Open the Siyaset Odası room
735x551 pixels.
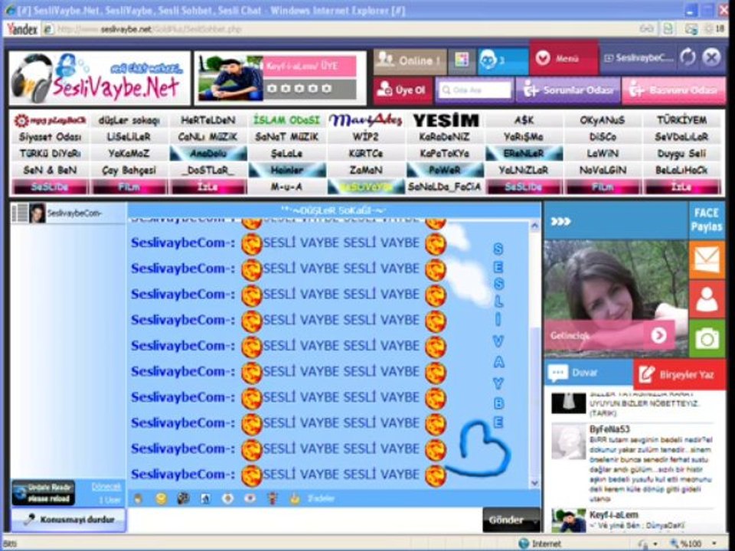pos(50,137)
